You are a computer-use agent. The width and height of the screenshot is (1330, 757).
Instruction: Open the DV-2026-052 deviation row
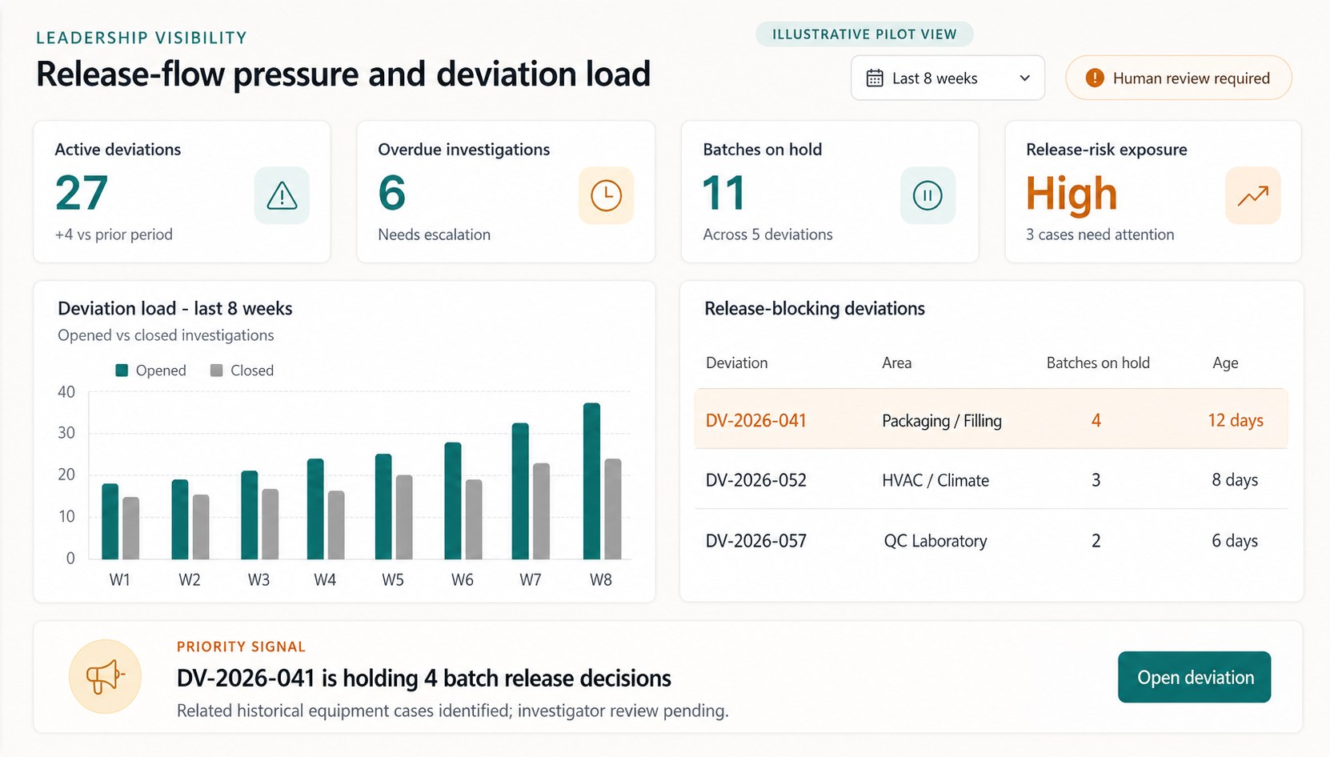pyautogui.click(x=991, y=479)
